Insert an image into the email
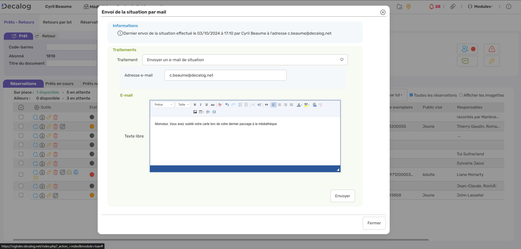The image size is (521, 249). pyautogui.click(x=195, y=112)
